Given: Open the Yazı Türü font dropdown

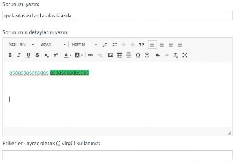Looking at the screenshot, I should point(21,45).
